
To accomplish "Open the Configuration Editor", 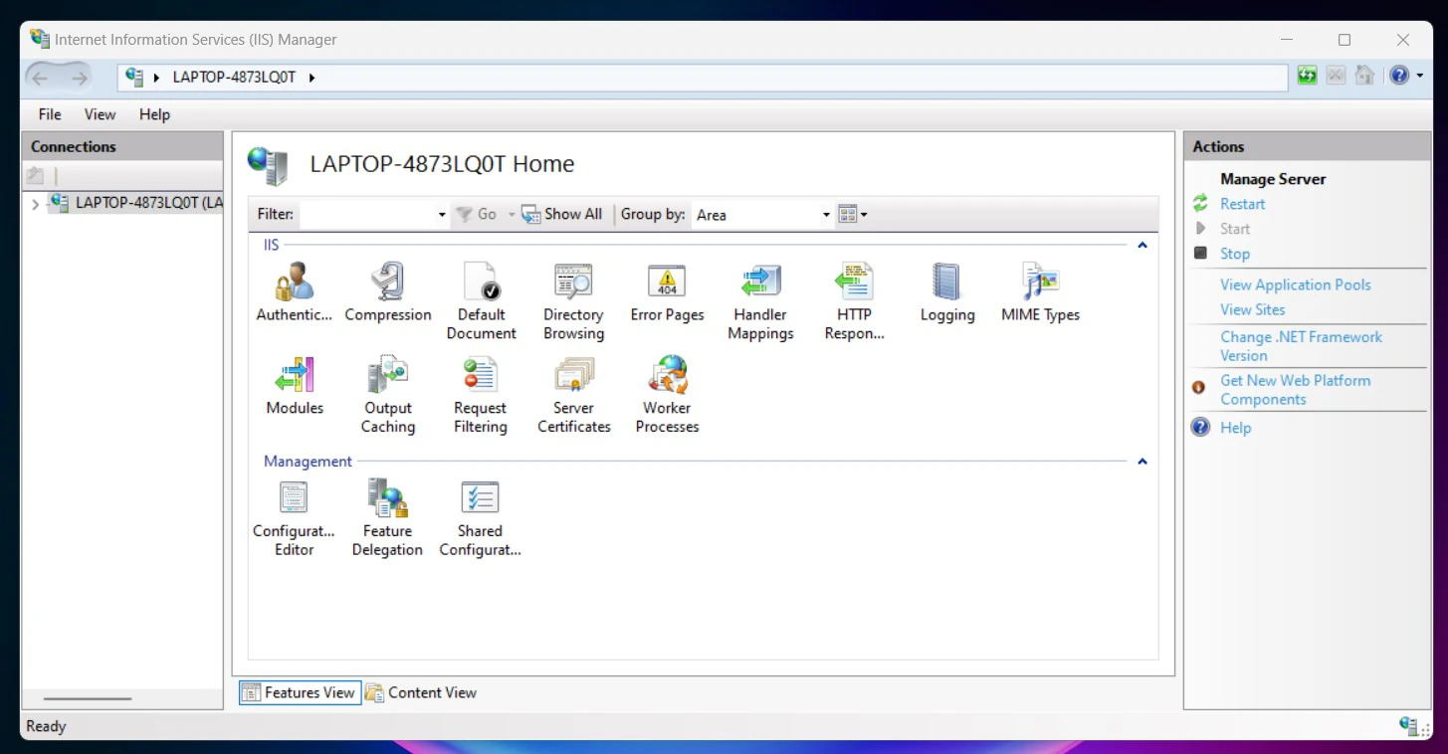I will (x=295, y=518).
